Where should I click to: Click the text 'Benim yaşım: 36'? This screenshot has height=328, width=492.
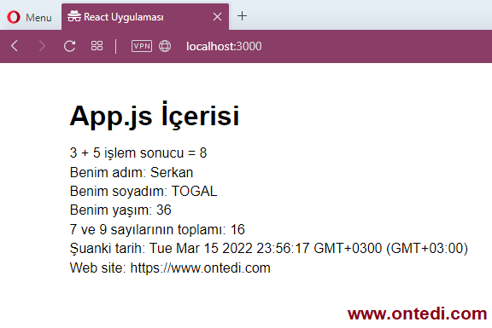tap(120, 210)
